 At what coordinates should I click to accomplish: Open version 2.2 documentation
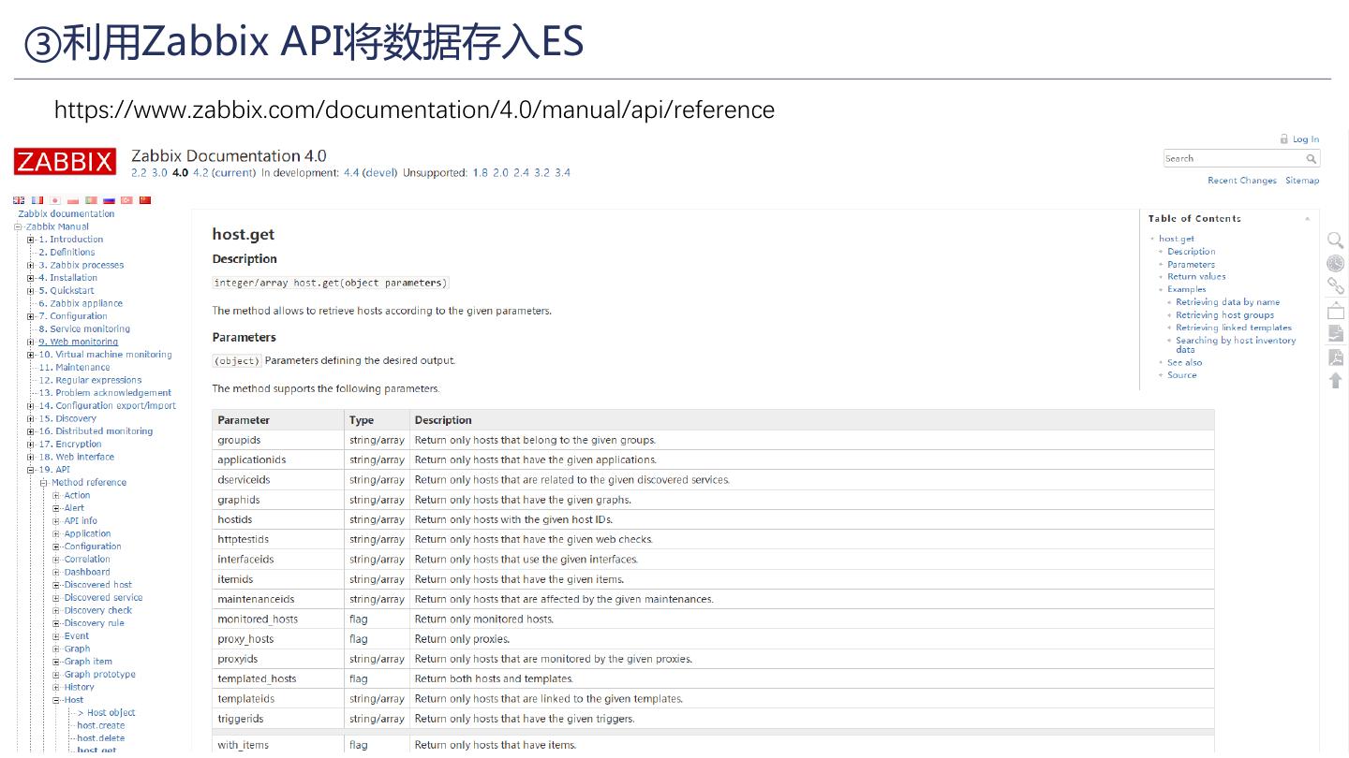tap(139, 173)
